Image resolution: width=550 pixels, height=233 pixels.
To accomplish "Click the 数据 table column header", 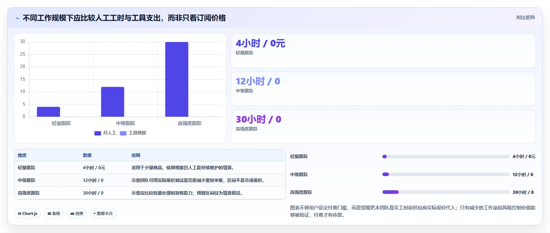I will [87, 155].
